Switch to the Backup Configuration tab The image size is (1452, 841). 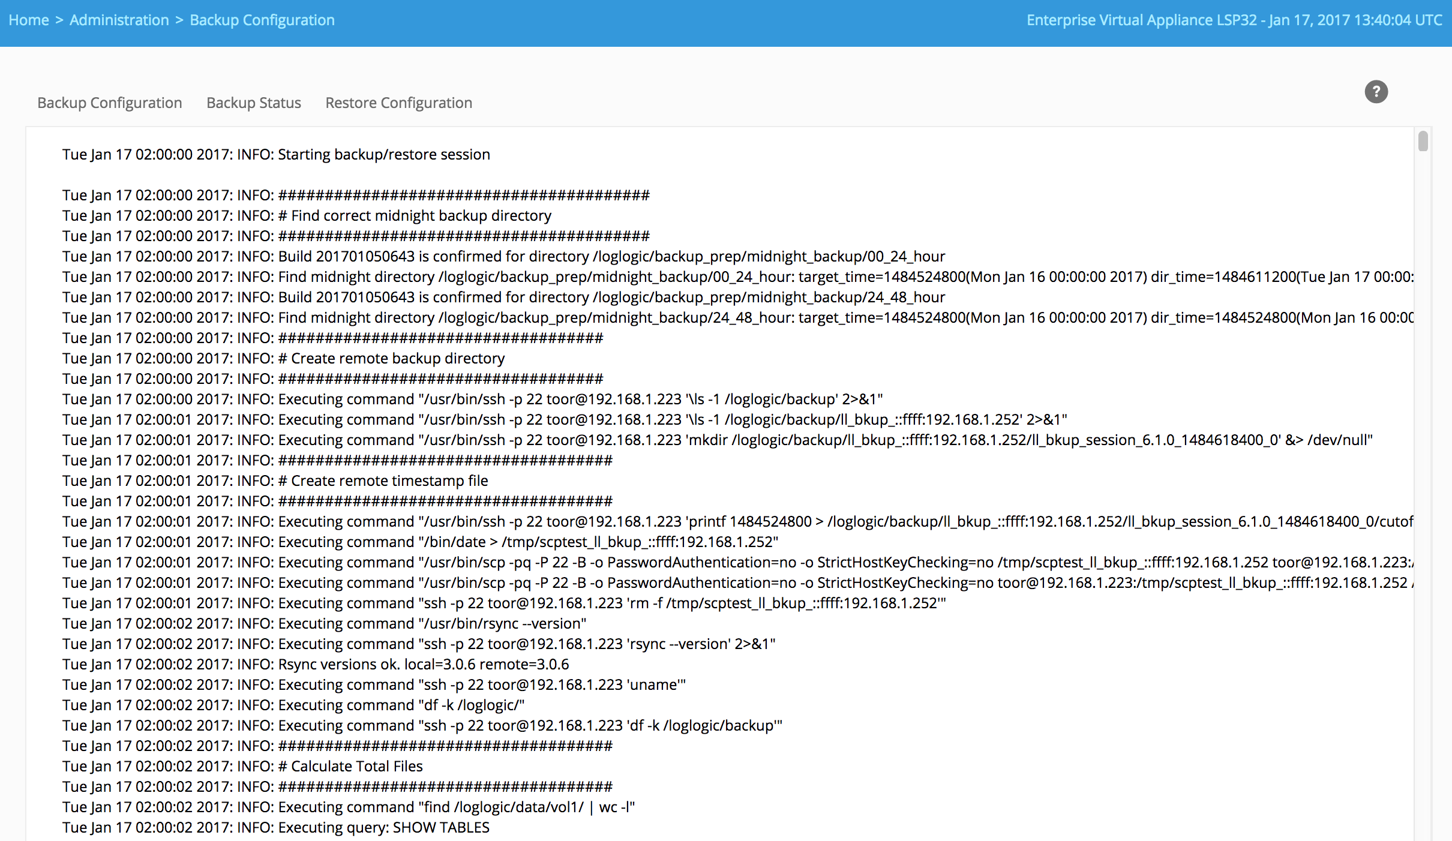tap(109, 103)
